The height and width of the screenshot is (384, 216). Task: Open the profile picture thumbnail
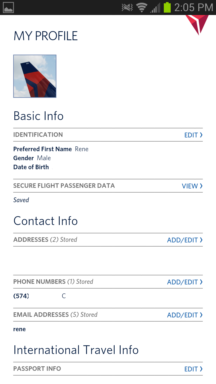35,76
